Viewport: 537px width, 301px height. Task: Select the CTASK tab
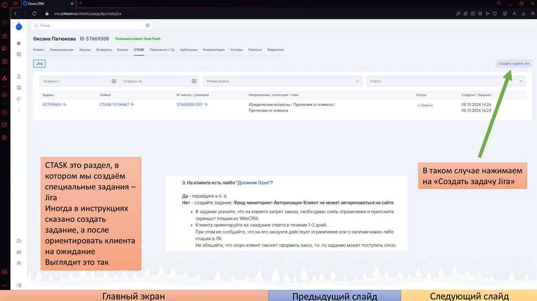(139, 50)
